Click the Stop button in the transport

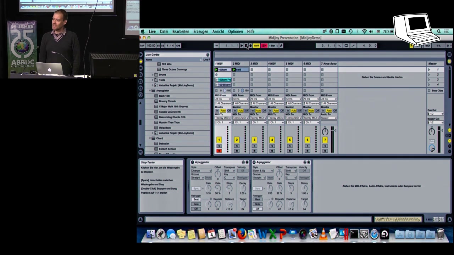[246, 46]
